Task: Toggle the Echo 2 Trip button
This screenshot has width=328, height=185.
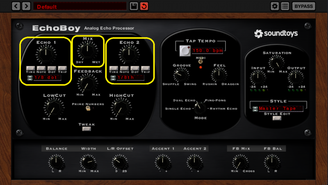Action: pos(146,68)
